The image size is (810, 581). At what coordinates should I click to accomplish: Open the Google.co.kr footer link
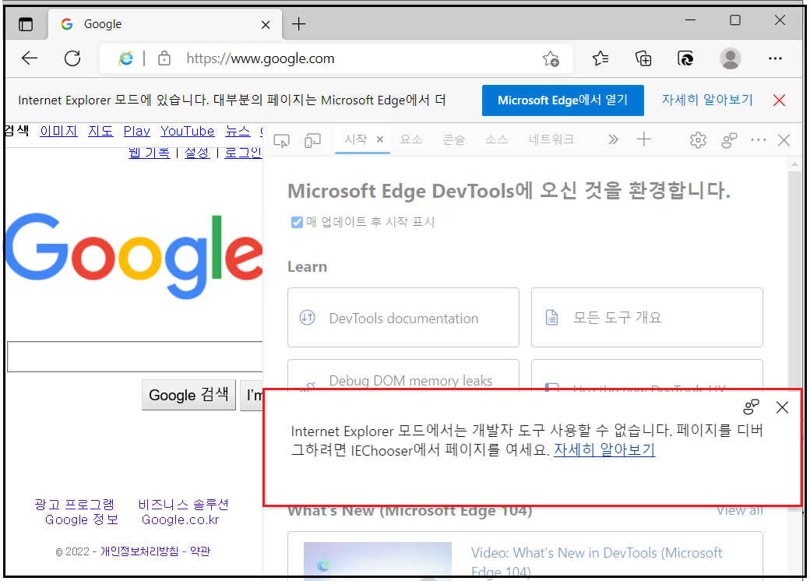180,519
